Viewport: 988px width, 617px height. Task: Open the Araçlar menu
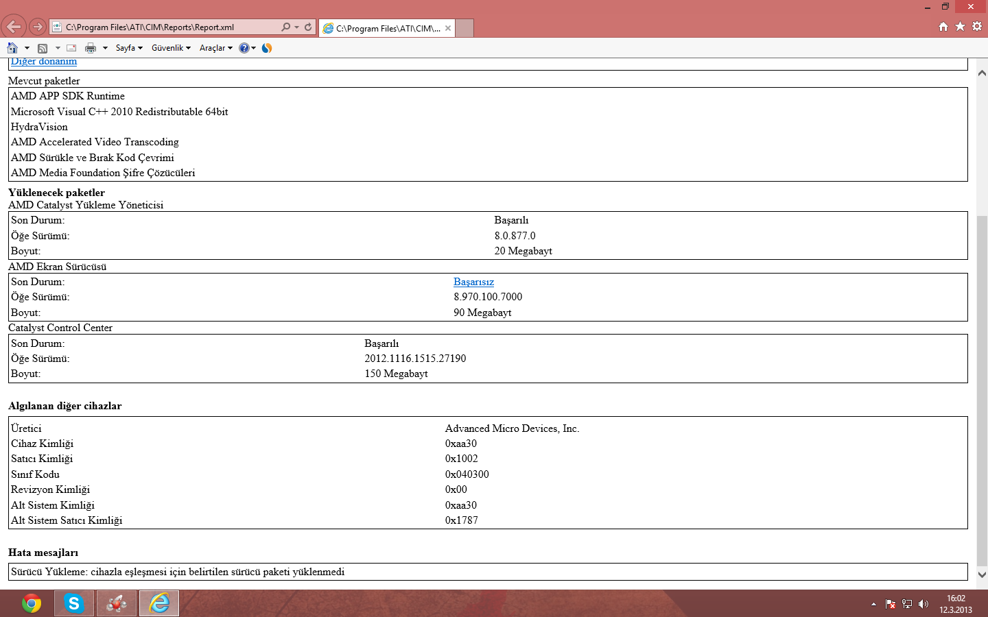(x=216, y=48)
